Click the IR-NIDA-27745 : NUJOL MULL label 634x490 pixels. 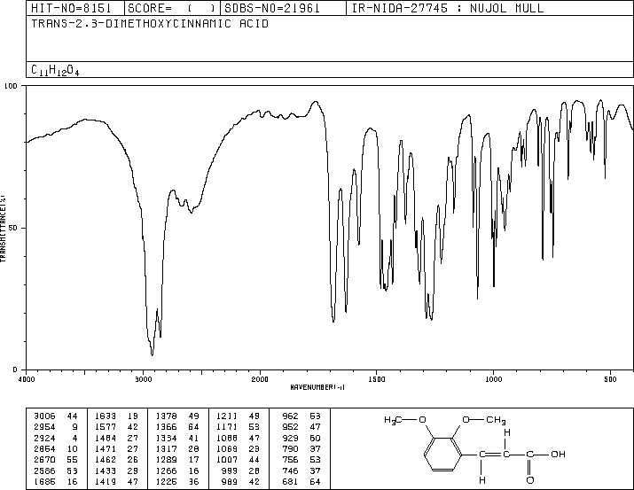coord(448,8)
